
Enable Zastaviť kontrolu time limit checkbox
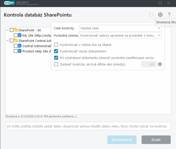pyautogui.click(x=56, y=64)
